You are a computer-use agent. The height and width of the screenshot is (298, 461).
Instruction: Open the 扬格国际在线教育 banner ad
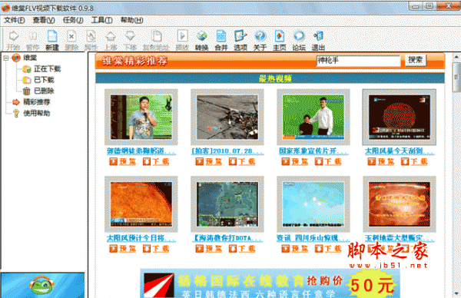(x=270, y=283)
